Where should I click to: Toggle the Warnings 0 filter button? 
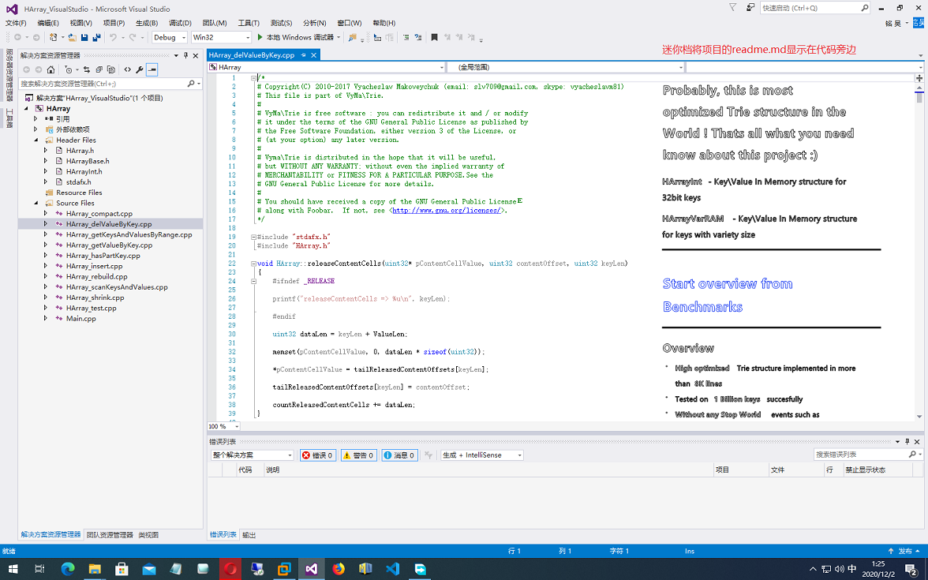tap(358, 455)
